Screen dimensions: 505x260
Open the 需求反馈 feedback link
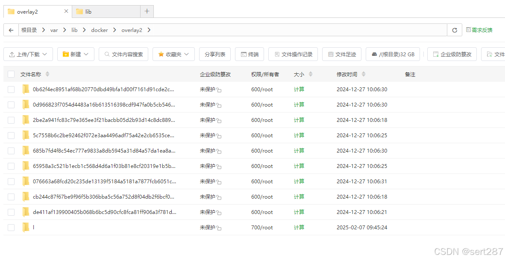[x=479, y=30]
